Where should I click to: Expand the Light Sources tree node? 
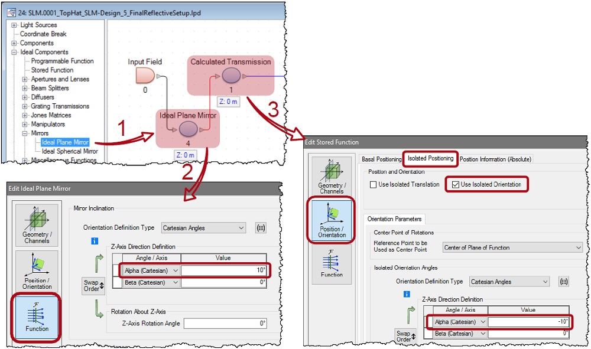pos(14,25)
